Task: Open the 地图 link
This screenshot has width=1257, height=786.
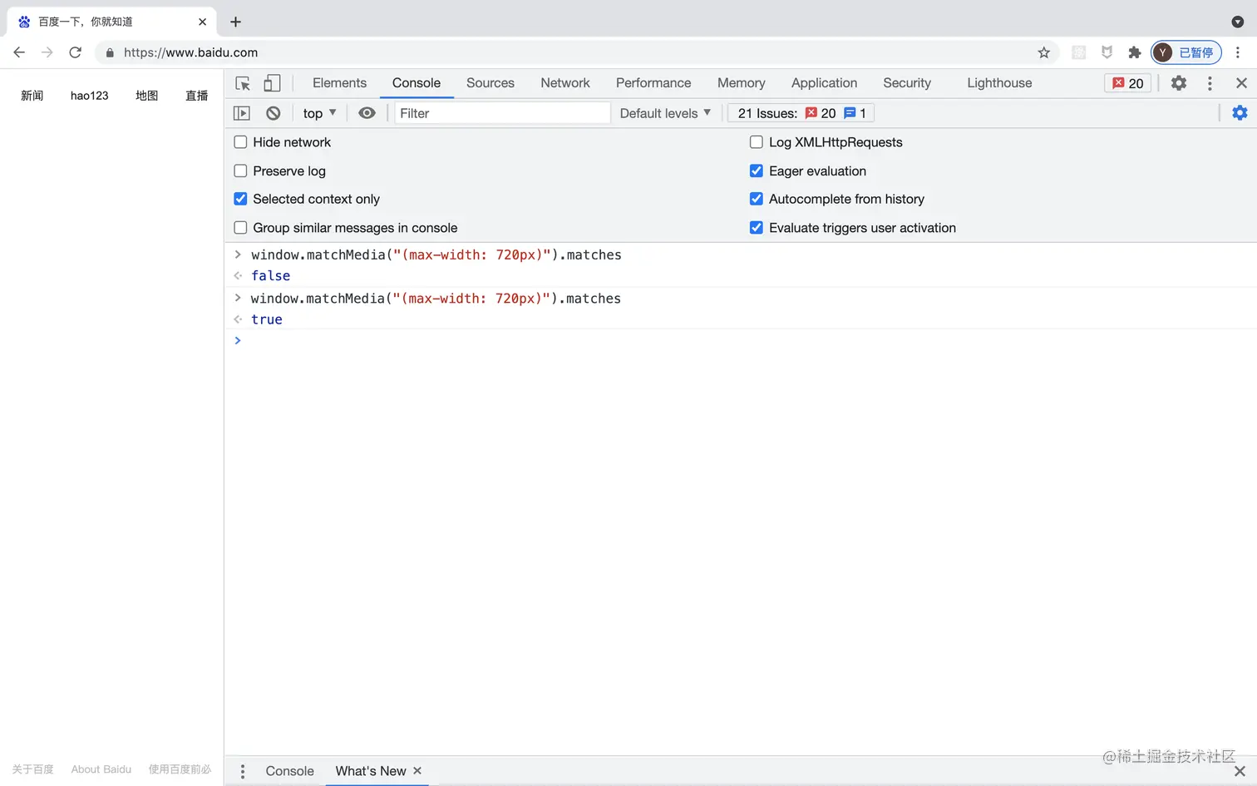Action: click(147, 96)
